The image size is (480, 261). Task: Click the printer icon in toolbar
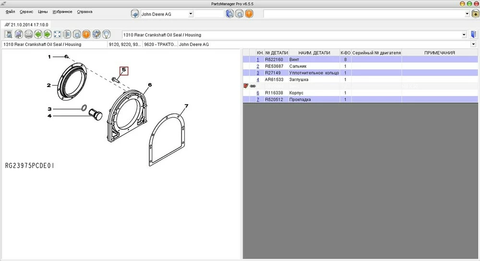pyautogui.click(x=28, y=34)
